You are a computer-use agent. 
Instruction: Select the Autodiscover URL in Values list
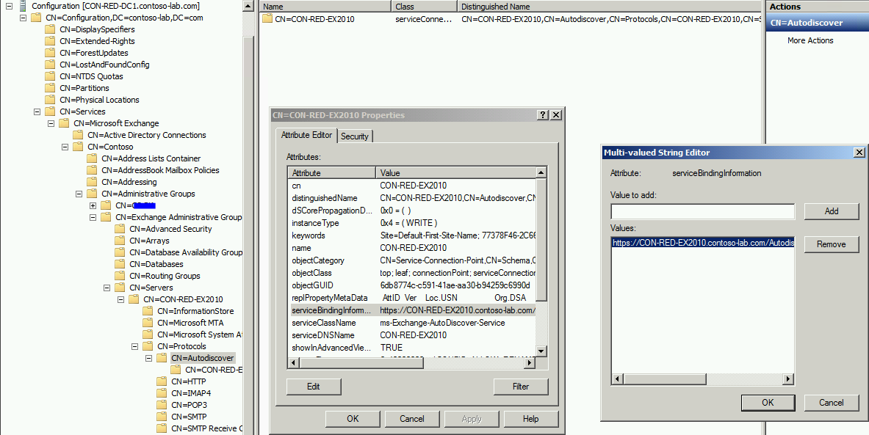(x=703, y=242)
